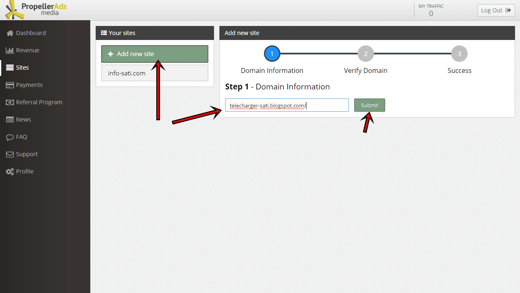
Task: Open the FAQ page
Action: click(21, 137)
